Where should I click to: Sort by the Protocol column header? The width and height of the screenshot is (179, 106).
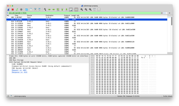click(67, 16)
